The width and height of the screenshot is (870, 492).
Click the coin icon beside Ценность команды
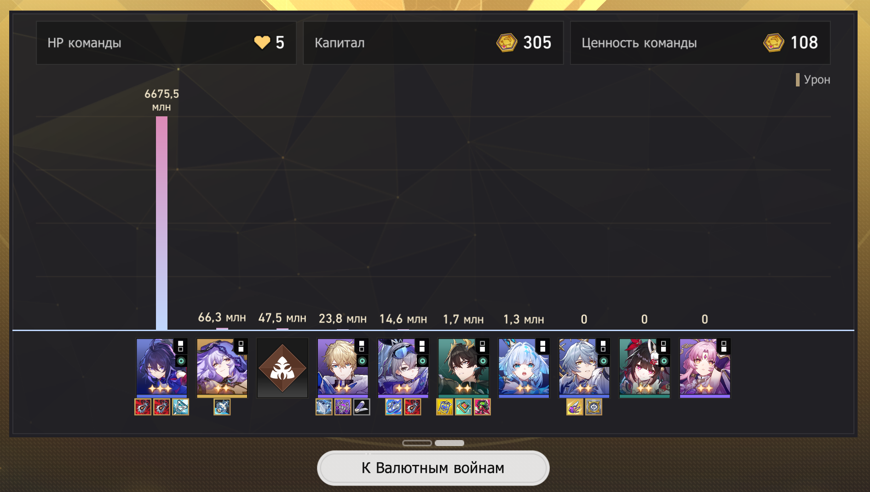click(x=773, y=43)
